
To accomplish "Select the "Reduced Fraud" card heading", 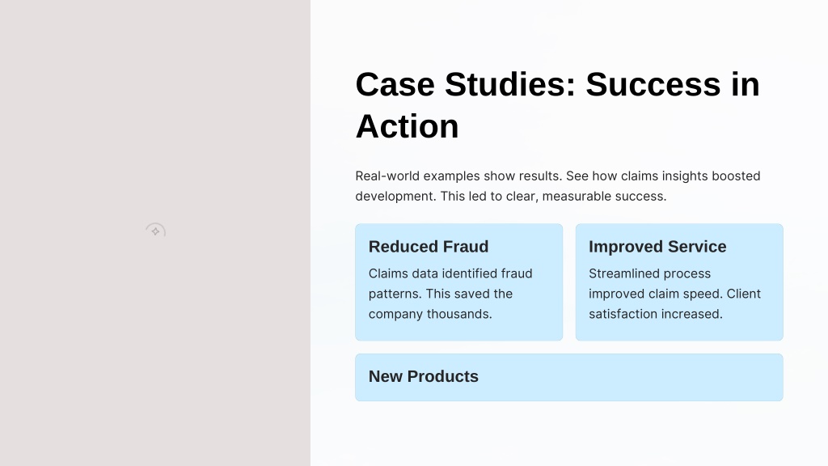I will pos(429,247).
